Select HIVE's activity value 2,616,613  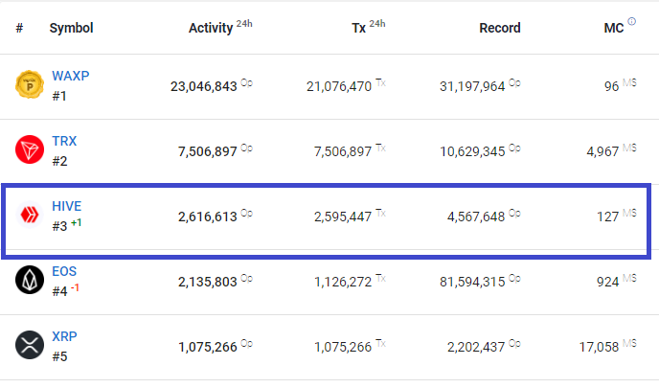(208, 217)
